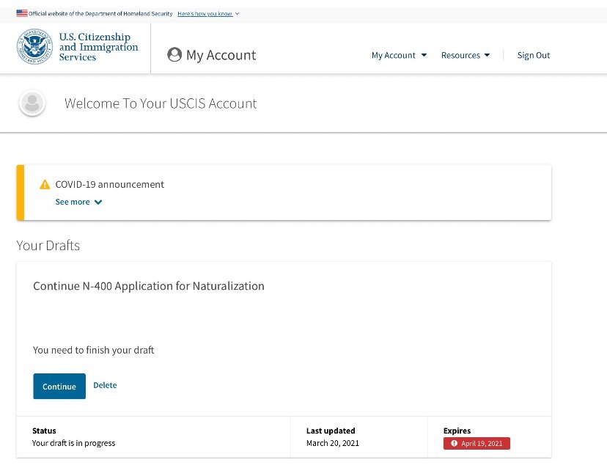Open the Resources dropdown menu
This screenshot has width=607, height=468.
point(466,56)
